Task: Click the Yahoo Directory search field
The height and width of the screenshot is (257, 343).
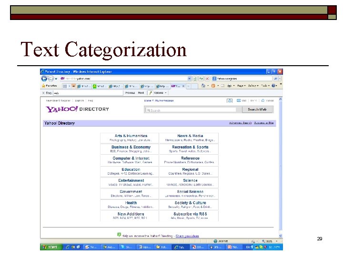Action: [190, 110]
